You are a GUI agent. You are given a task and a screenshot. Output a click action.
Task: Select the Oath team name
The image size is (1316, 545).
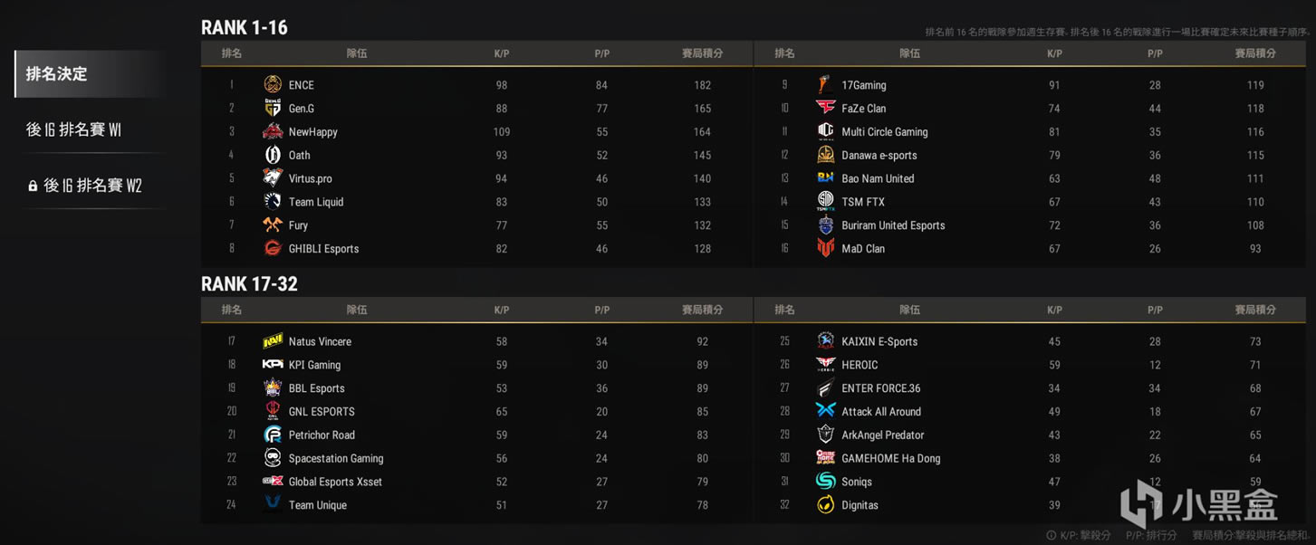(x=300, y=155)
